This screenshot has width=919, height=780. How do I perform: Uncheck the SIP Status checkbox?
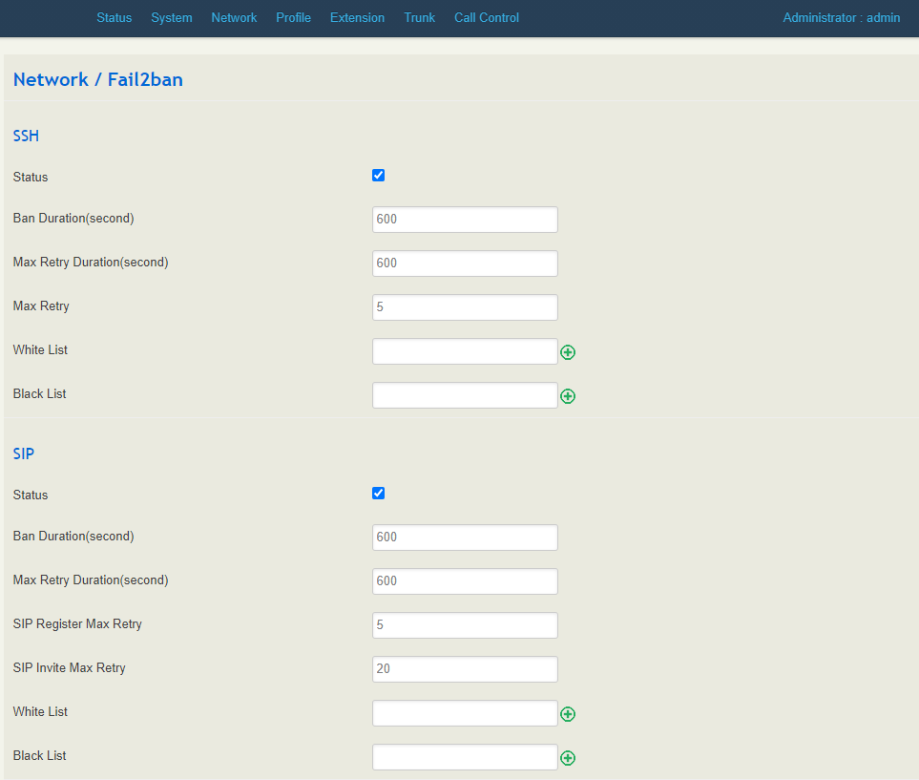(378, 494)
